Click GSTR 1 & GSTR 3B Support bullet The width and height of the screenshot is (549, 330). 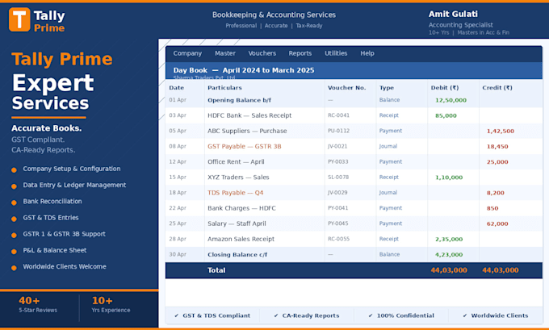pyautogui.click(x=64, y=234)
